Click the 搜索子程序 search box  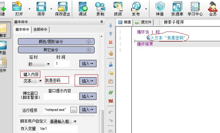[x=191, y=22]
